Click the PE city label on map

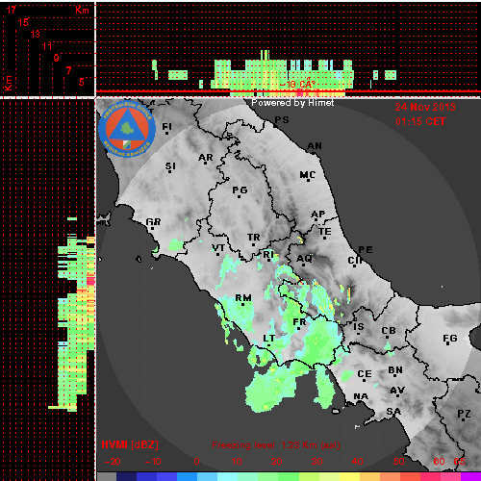[366, 249]
